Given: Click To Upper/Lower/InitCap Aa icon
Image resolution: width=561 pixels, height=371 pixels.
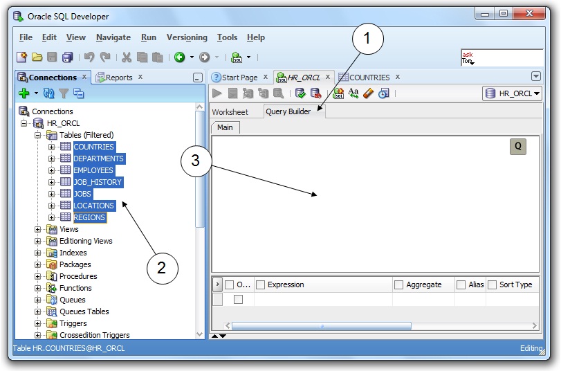Looking at the screenshot, I should [x=353, y=93].
